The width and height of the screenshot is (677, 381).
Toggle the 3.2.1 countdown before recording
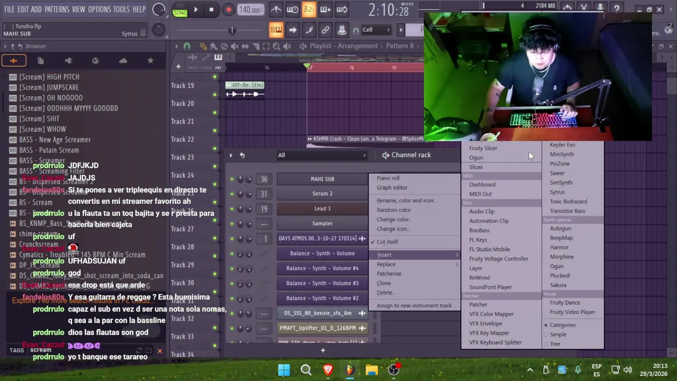309,10
